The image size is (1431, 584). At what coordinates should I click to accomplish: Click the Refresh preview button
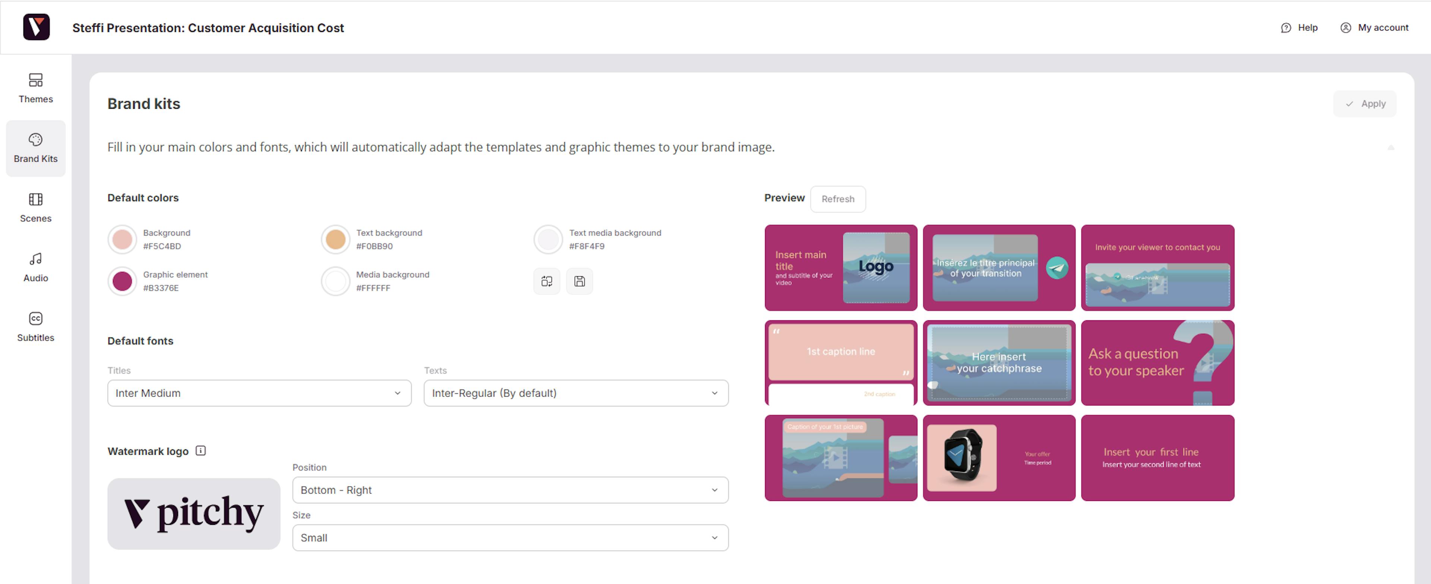838,199
